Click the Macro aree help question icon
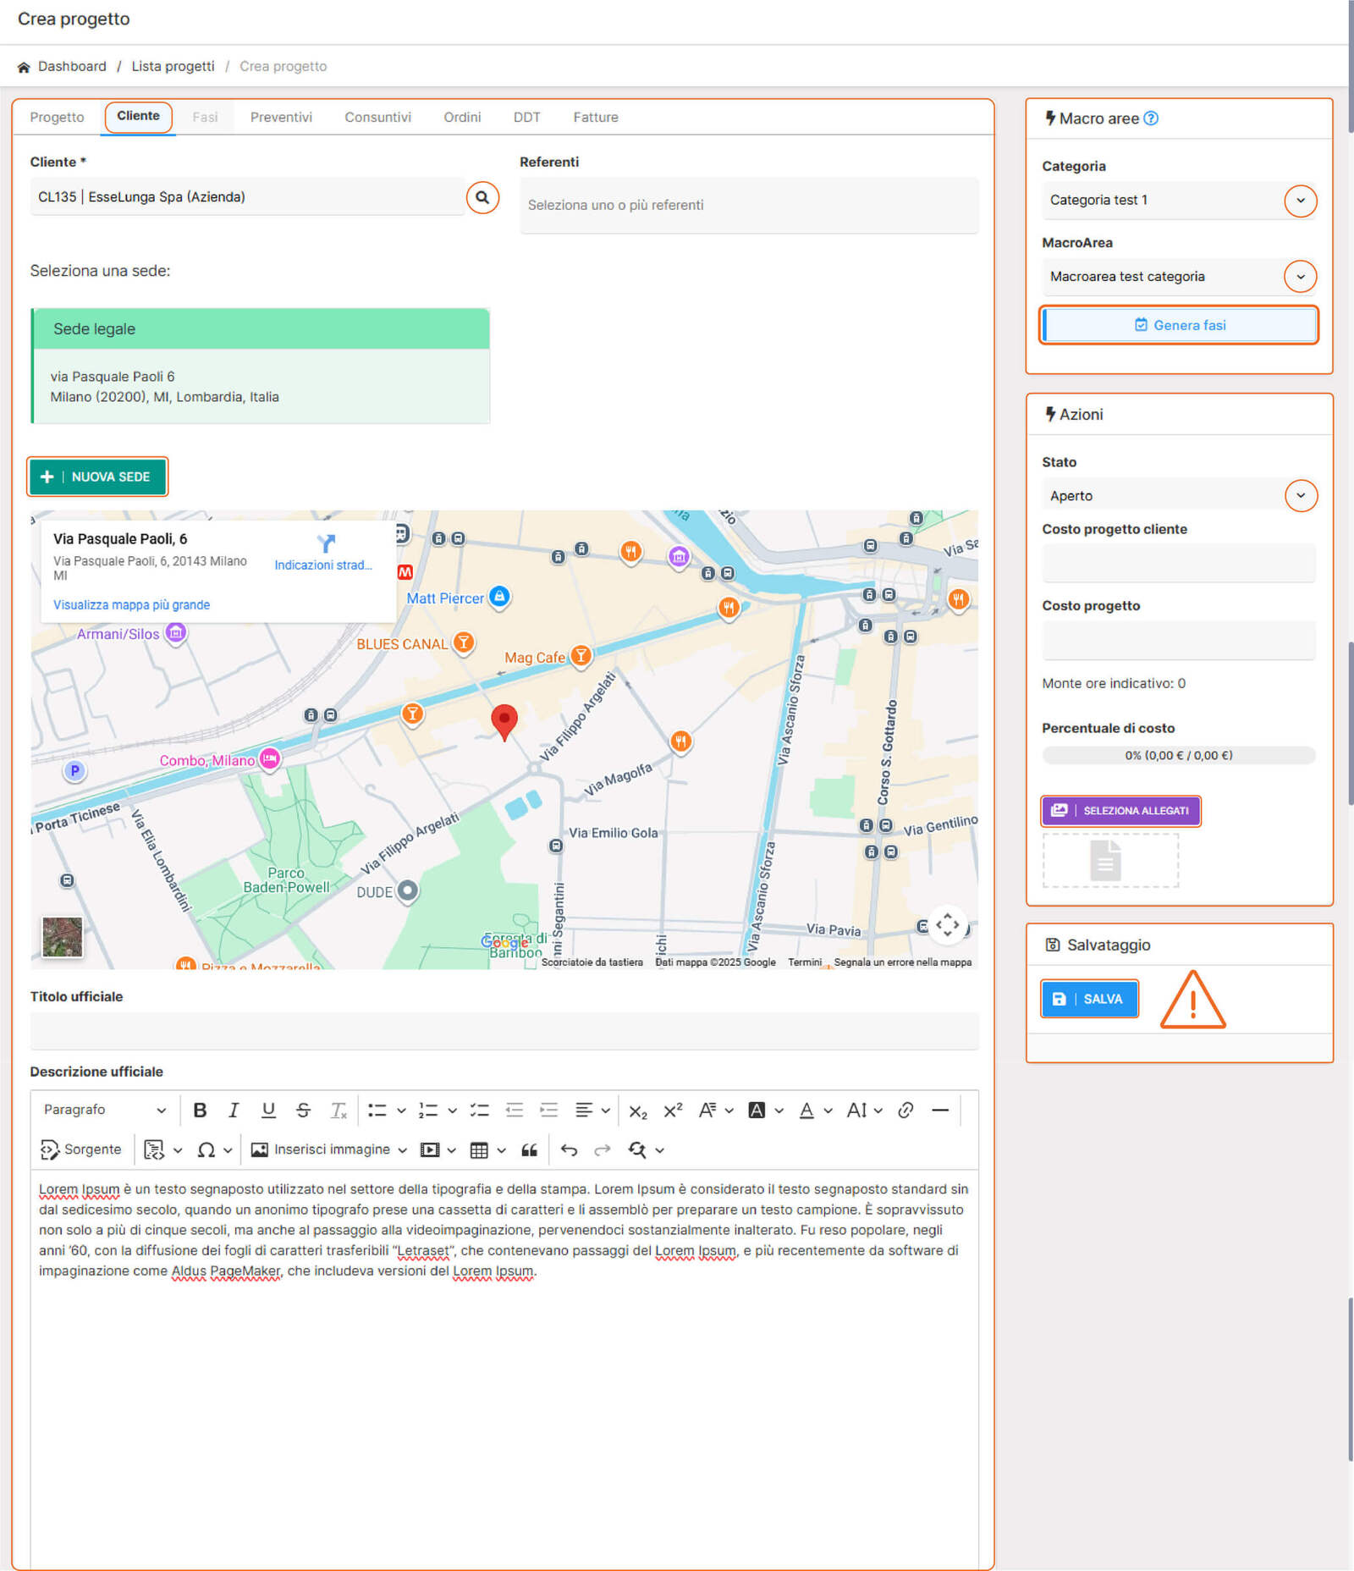 tap(1151, 119)
